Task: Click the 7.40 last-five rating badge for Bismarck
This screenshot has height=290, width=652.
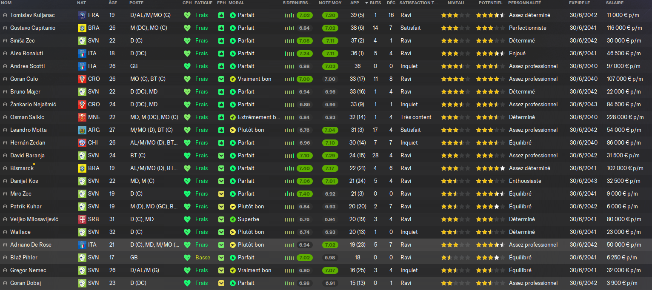Action: [x=304, y=168]
